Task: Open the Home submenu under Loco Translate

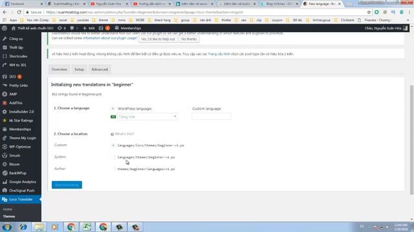Action: 8,209
